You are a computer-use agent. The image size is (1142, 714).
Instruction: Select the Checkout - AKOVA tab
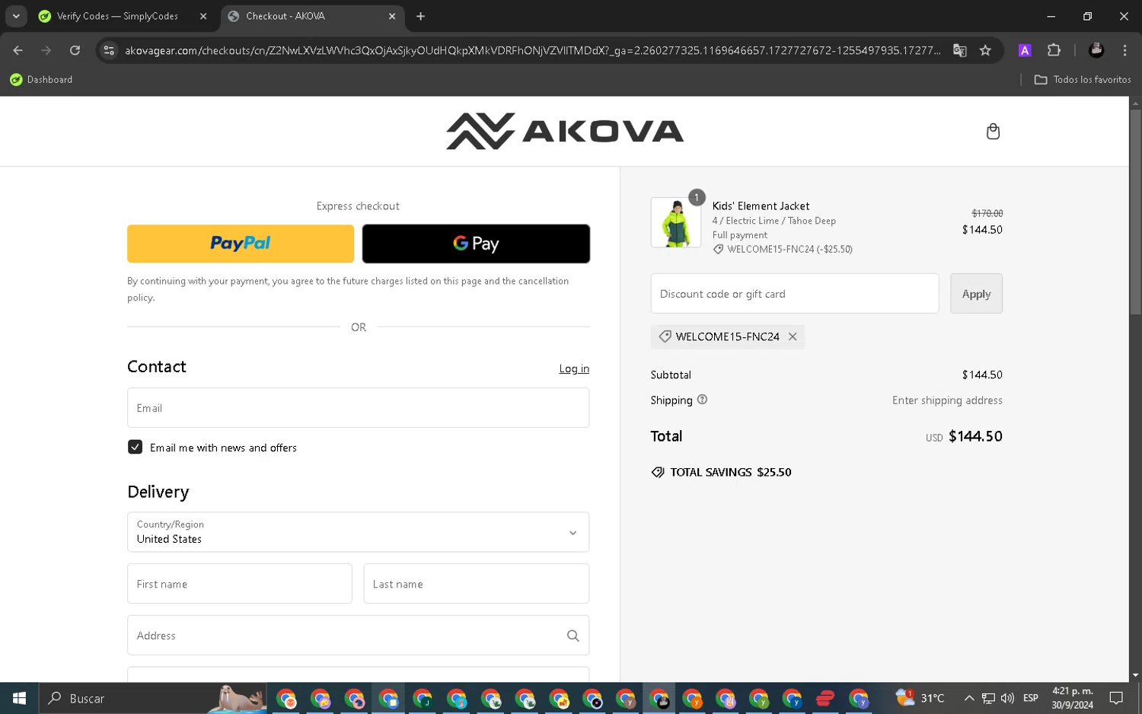tap(312, 16)
